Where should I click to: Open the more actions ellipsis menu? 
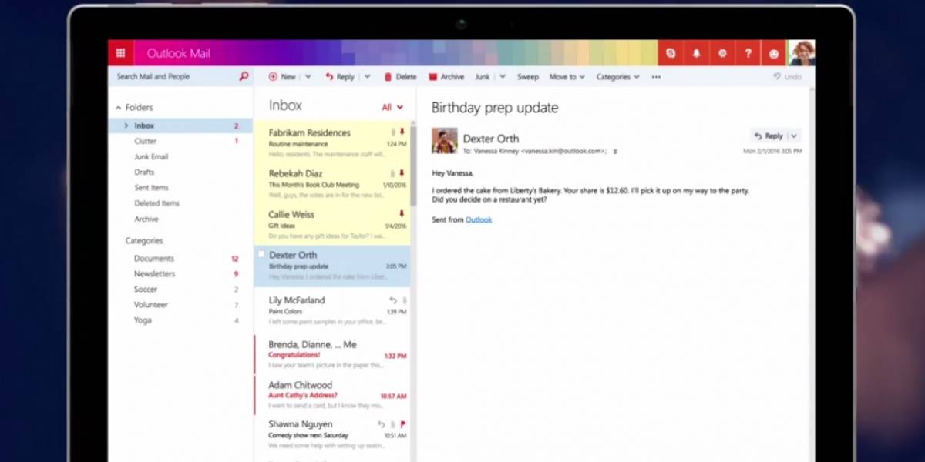click(x=656, y=77)
